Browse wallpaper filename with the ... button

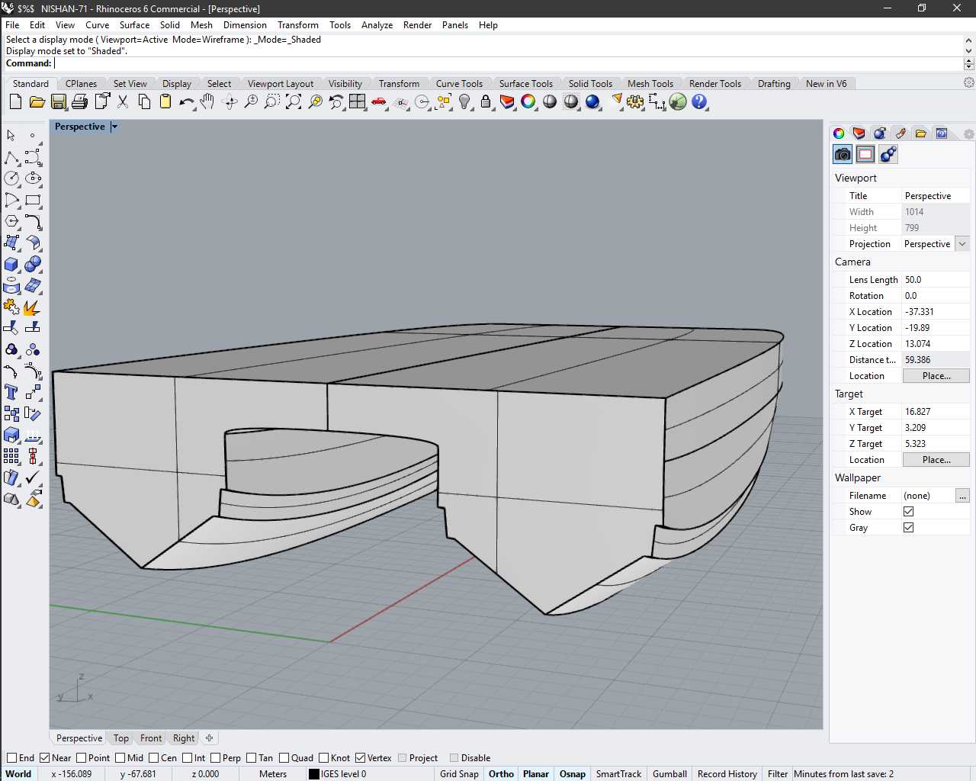[x=962, y=496]
